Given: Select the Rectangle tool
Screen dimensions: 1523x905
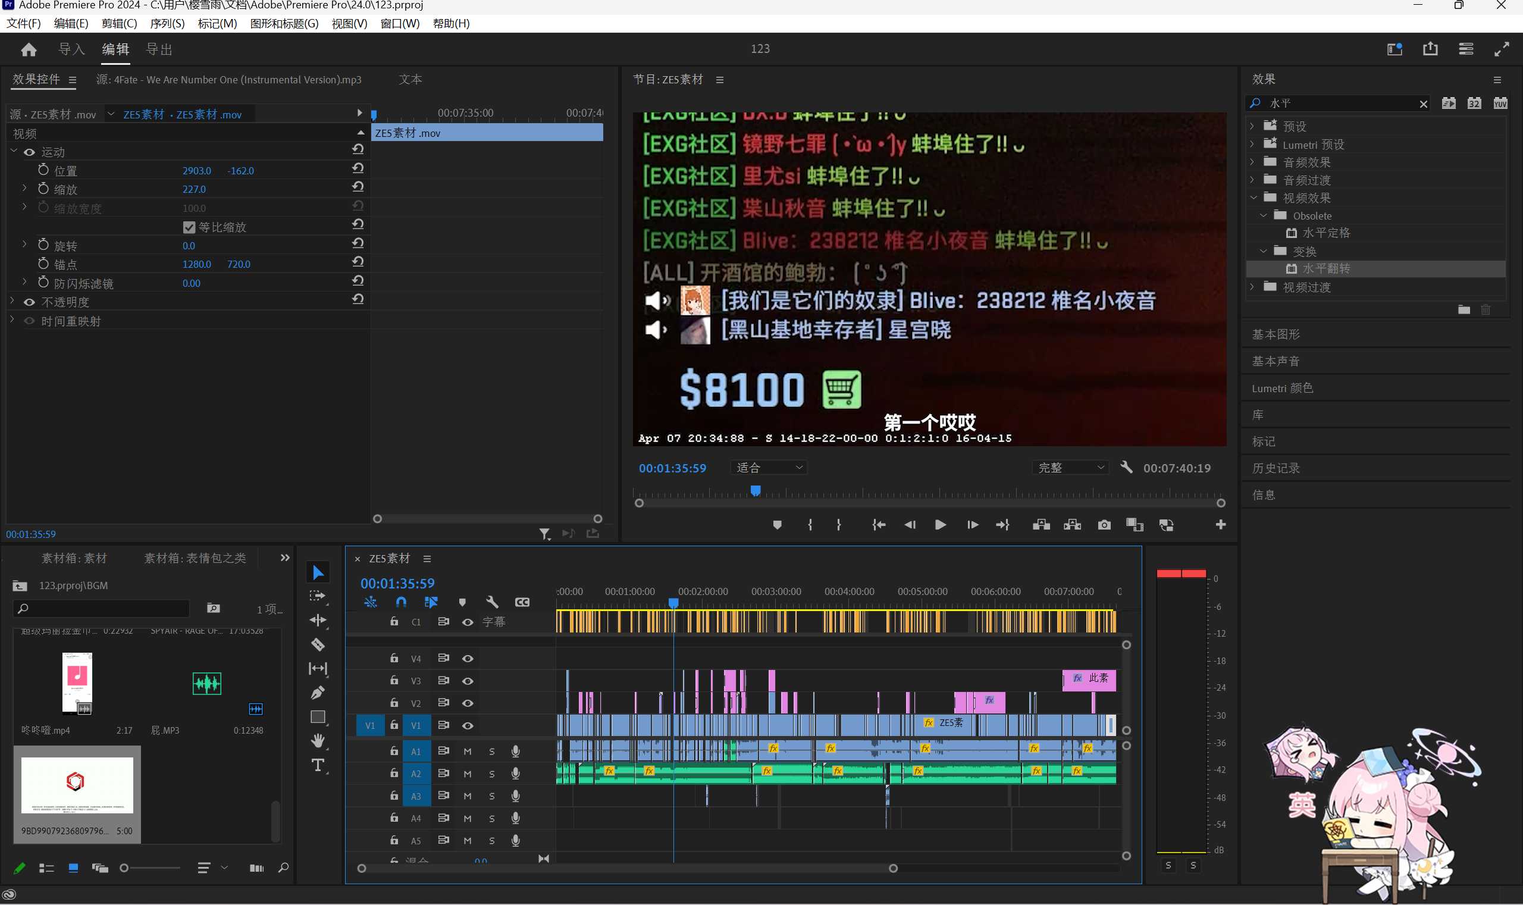Looking at the screenshot, I should click(318, 716).
